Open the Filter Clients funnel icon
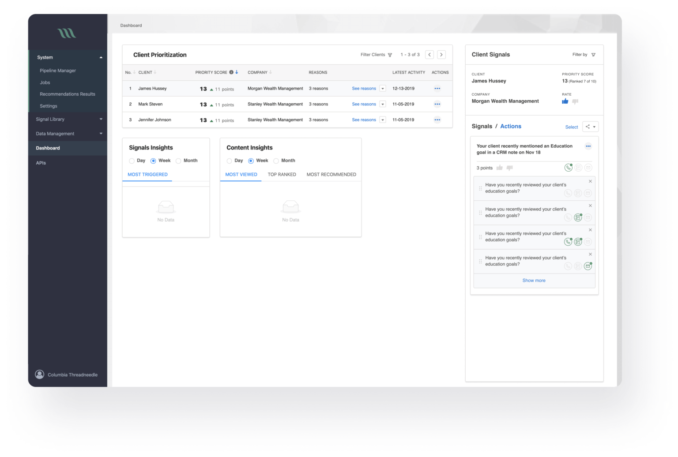The image size is (678, 457). click(390, 55)
